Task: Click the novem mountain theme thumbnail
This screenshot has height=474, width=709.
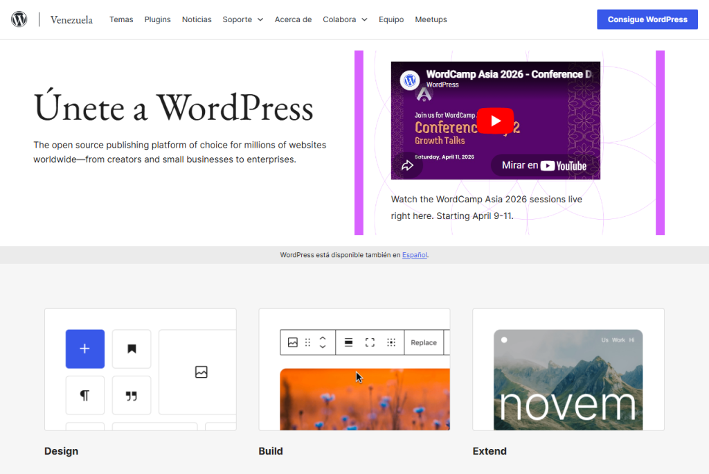Action: (568, 379)
